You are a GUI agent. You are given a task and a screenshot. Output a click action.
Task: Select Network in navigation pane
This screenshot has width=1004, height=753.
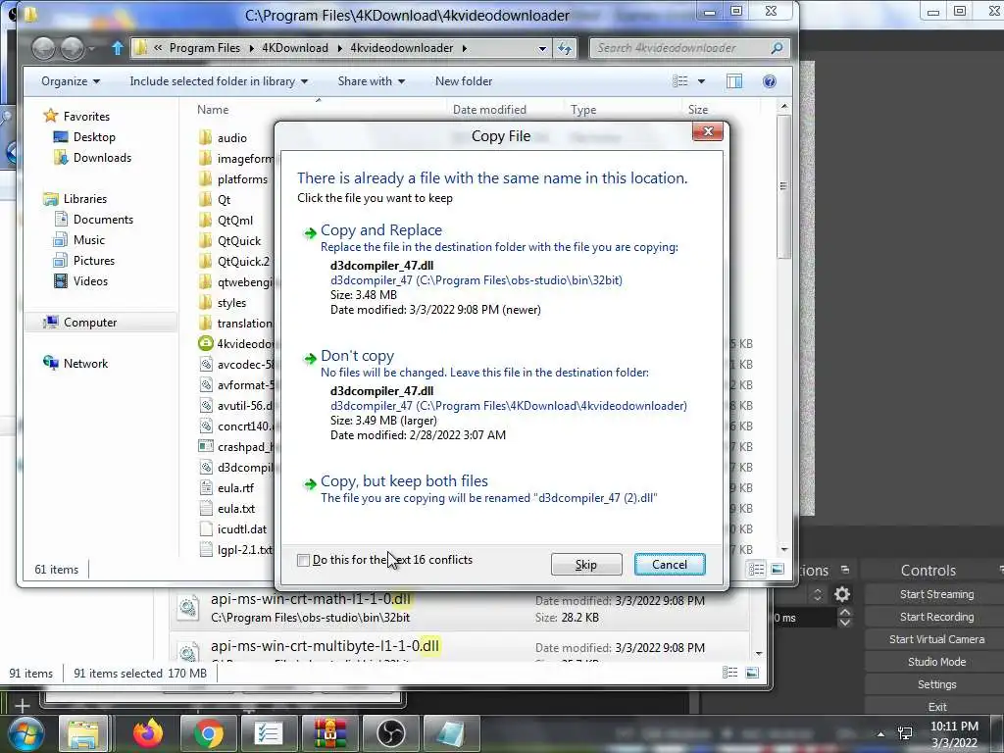[85, 364]
